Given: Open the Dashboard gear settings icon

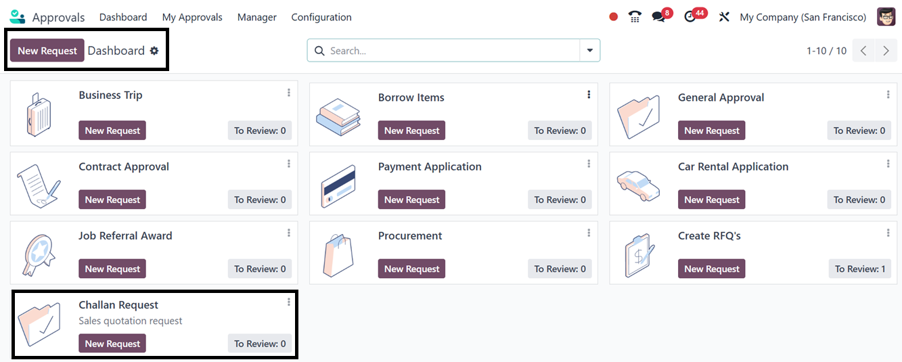Looking at the screenshot, I should tap(154, 51).
